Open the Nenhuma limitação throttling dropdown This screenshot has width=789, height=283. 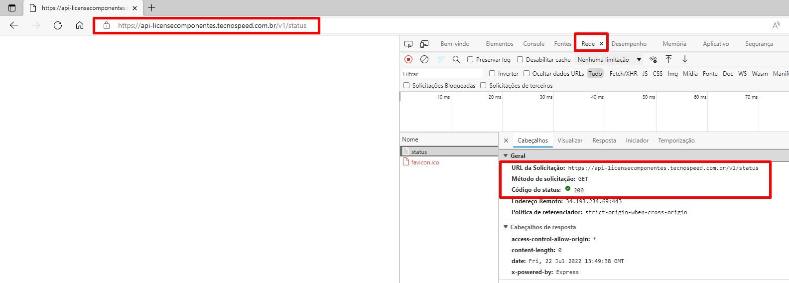pyautogui.click(x=609, y=59)
